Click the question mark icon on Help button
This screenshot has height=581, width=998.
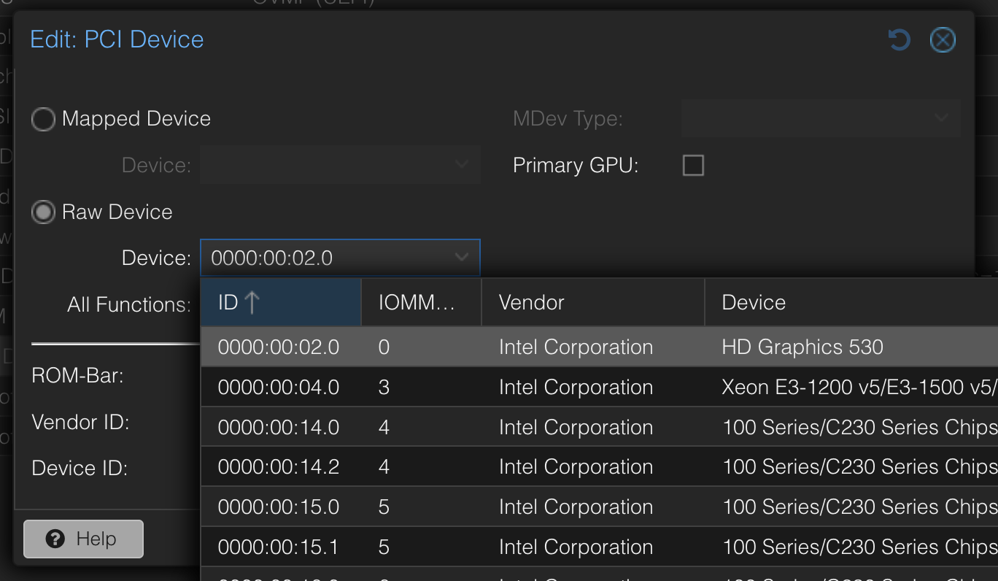pyautogui.click(x=56, y=539)
